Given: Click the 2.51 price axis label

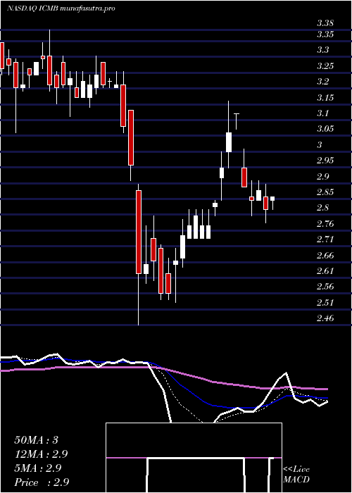Looking at the screenshot, I should coord(325,303).
